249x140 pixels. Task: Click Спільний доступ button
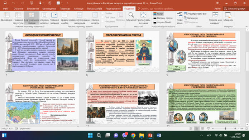point(235,9)
